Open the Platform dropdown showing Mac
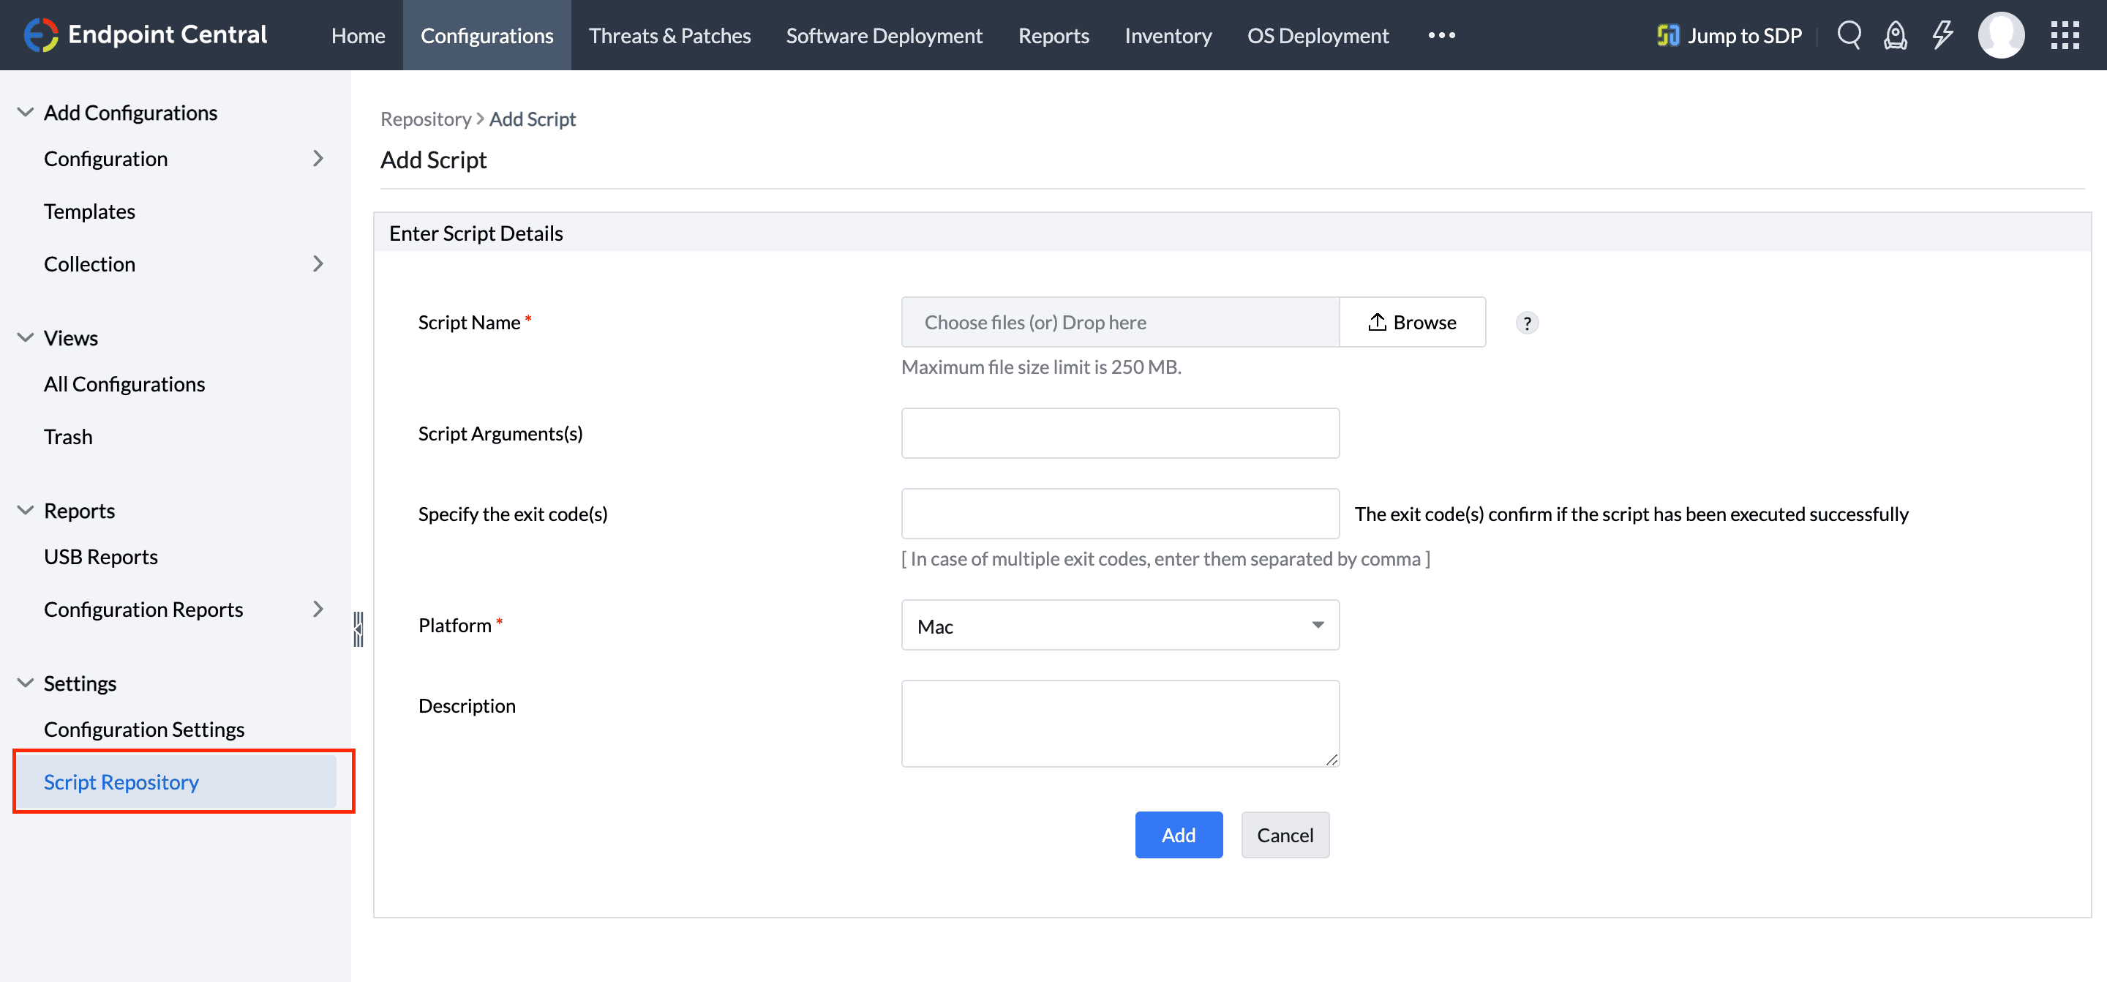Viewport: 2107px width, 982px height. point(1120,625)
